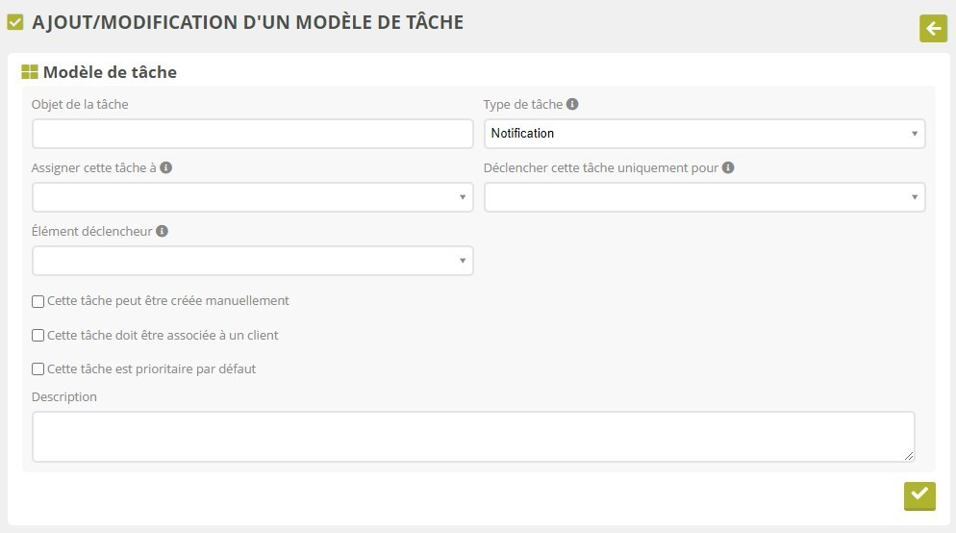Expand the 'Assigner cette tâche à' dropdown

(252, 197)
